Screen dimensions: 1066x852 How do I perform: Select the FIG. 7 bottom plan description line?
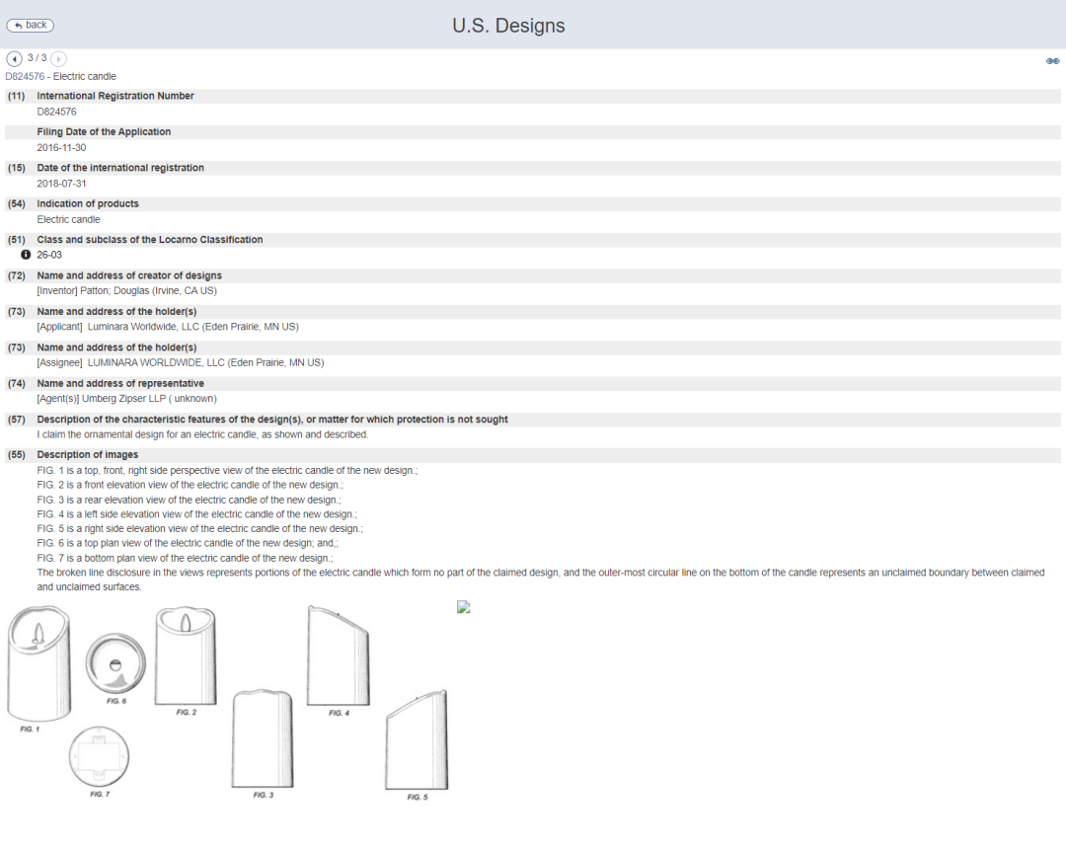(x=185, y=558)
